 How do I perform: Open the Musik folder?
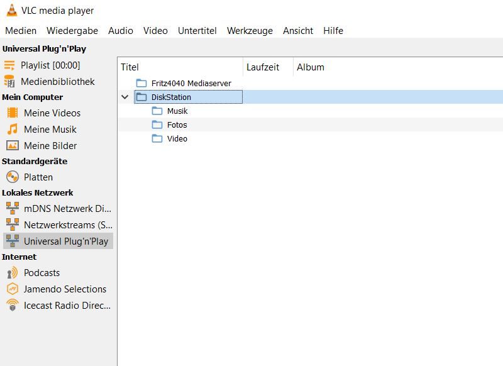tap(177, 111)
